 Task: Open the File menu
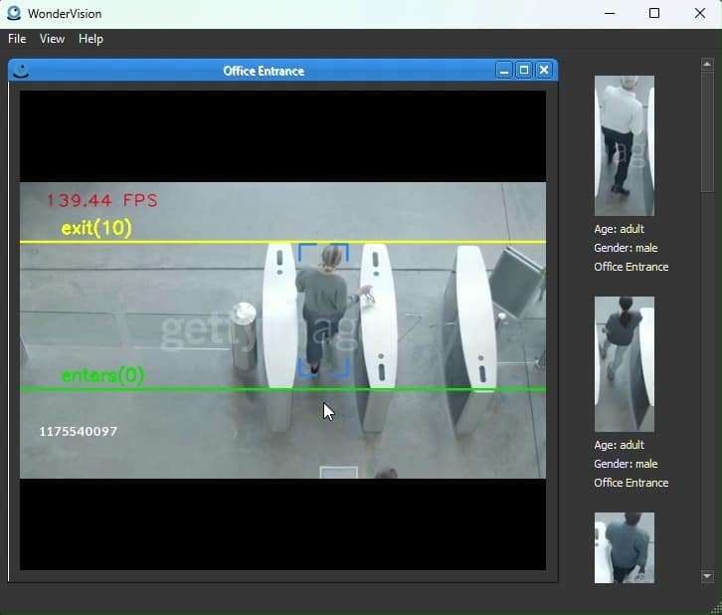pyautogui.click(x=17, y=39)
